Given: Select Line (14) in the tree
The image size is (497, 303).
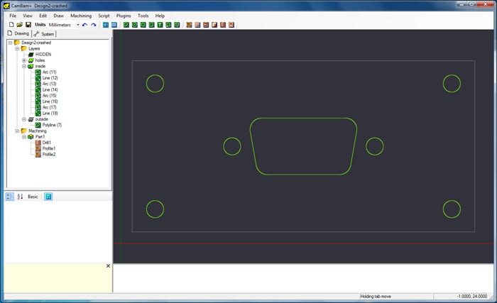Looking at the screenshot, I should [50, 89].
